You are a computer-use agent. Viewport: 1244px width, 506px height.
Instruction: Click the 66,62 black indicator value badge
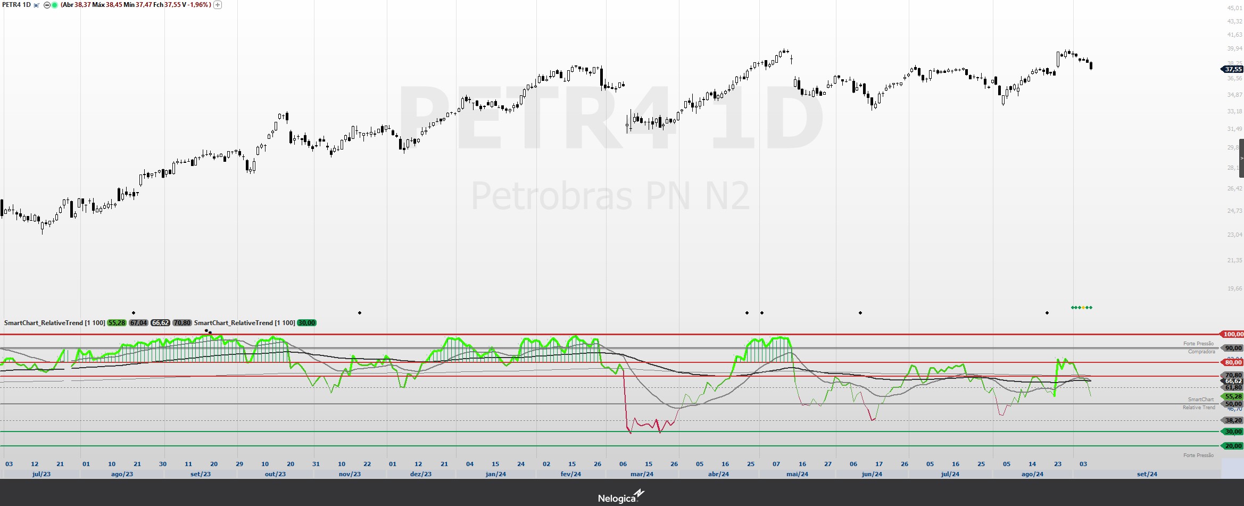tap(160, 323)
